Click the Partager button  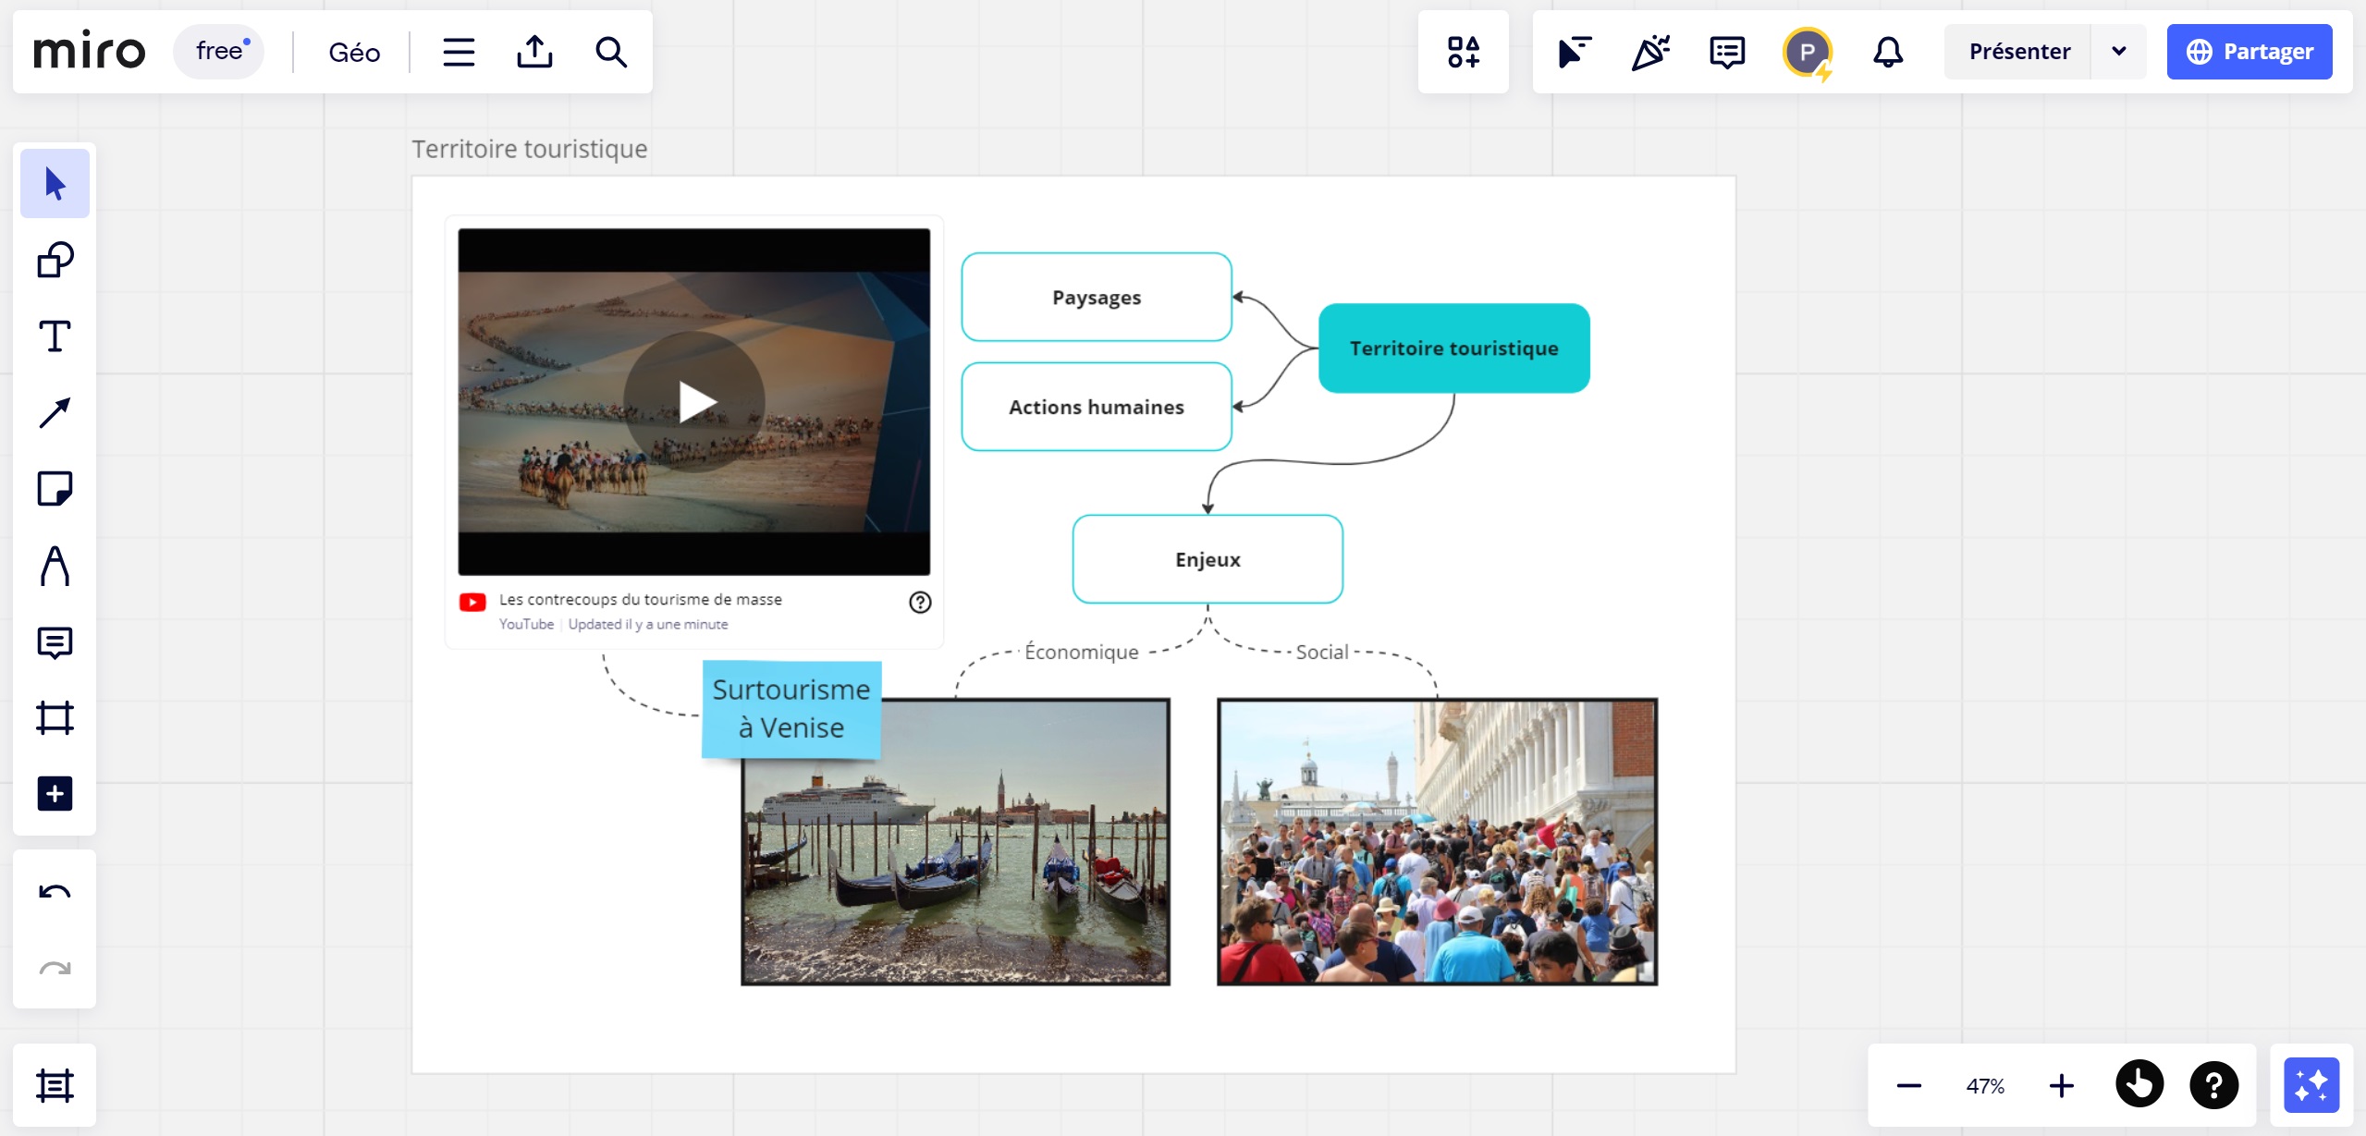tap(2250, 52)
